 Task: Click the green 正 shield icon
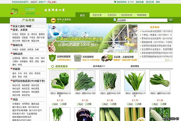click(x=52, y=58)
